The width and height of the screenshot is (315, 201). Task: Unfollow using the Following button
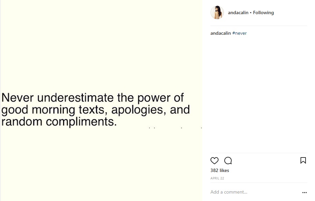point(263,13)
